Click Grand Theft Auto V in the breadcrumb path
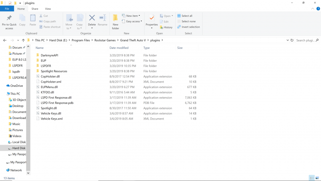Image resolution: width=321 pixels, height=181 pixels. [x=134, y=40]
